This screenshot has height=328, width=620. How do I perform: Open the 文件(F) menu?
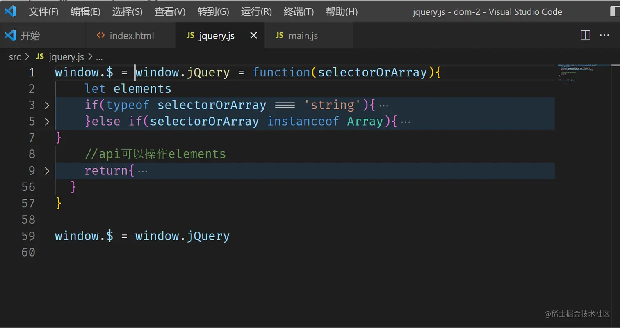click(43, 12)
